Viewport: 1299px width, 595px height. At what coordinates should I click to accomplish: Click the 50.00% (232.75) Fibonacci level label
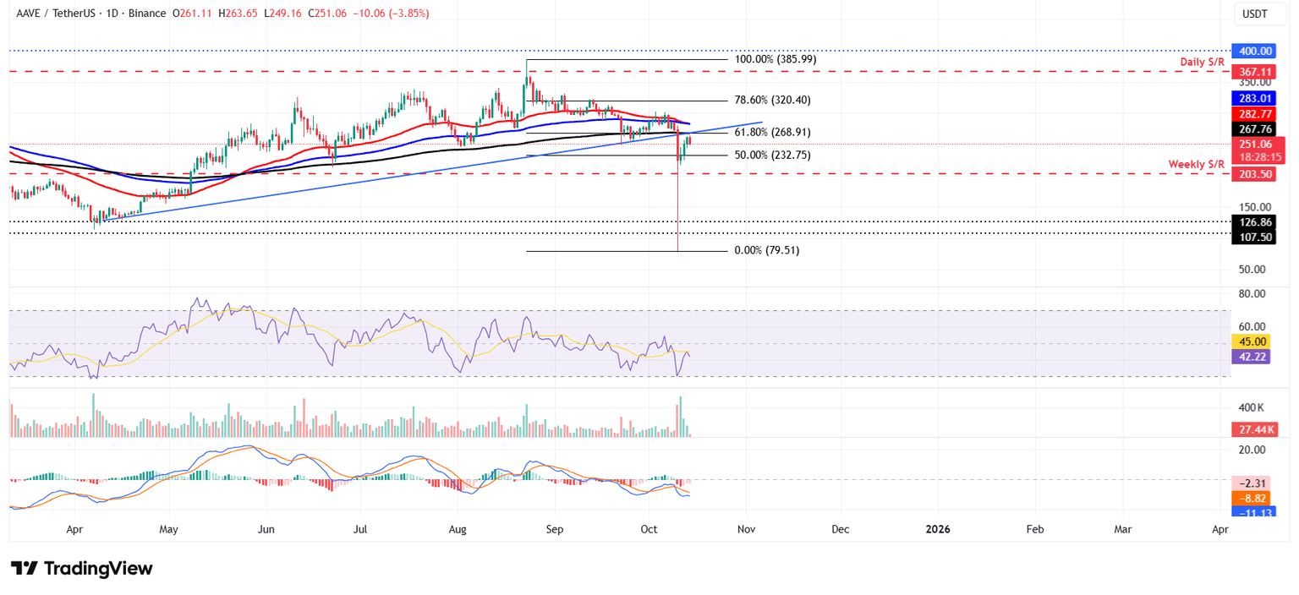tap(773, 156)
